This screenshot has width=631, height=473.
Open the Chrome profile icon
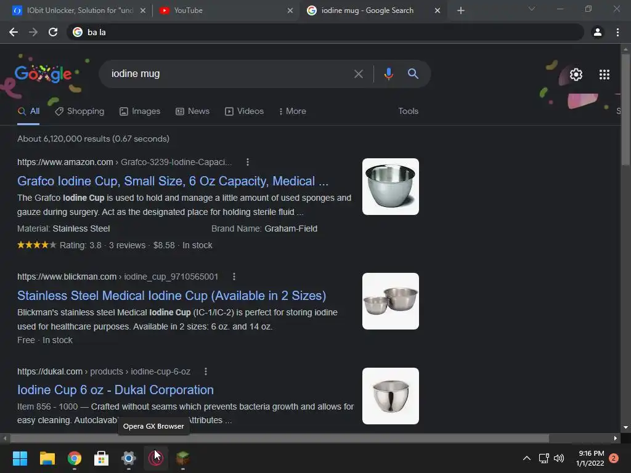pyautogui.click(x=598, y=32)
